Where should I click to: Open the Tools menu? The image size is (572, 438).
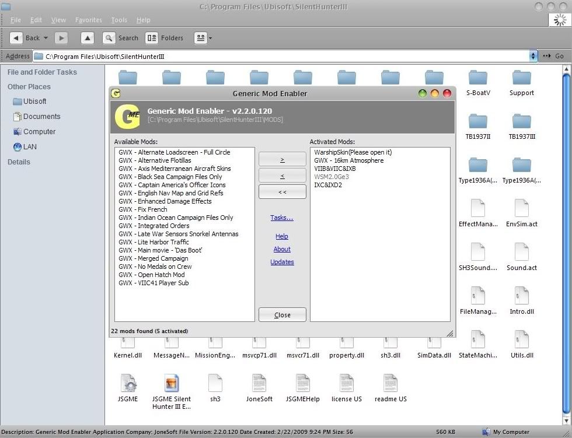click(x=119, y=20)
